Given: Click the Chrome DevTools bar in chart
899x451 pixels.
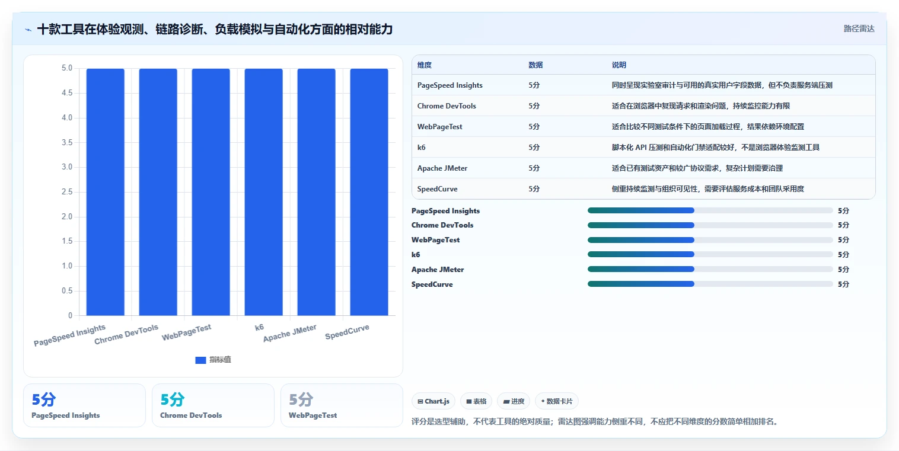Looking at the screenshot, I should pos(158,192).
